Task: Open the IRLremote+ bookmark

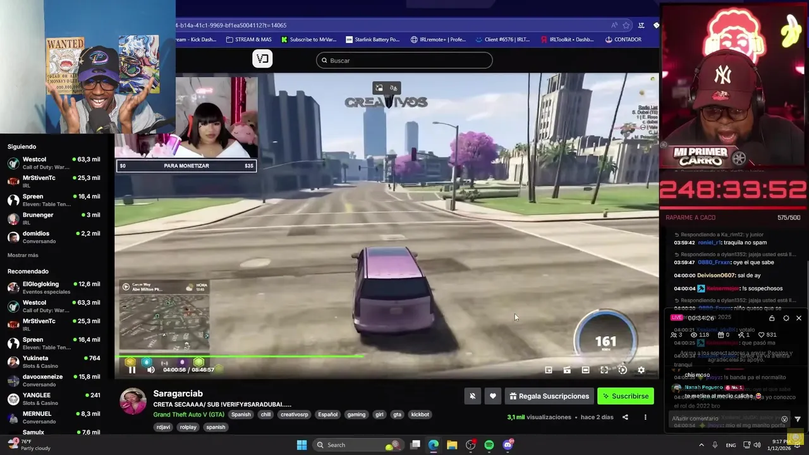Action: (x=438, y=39)
